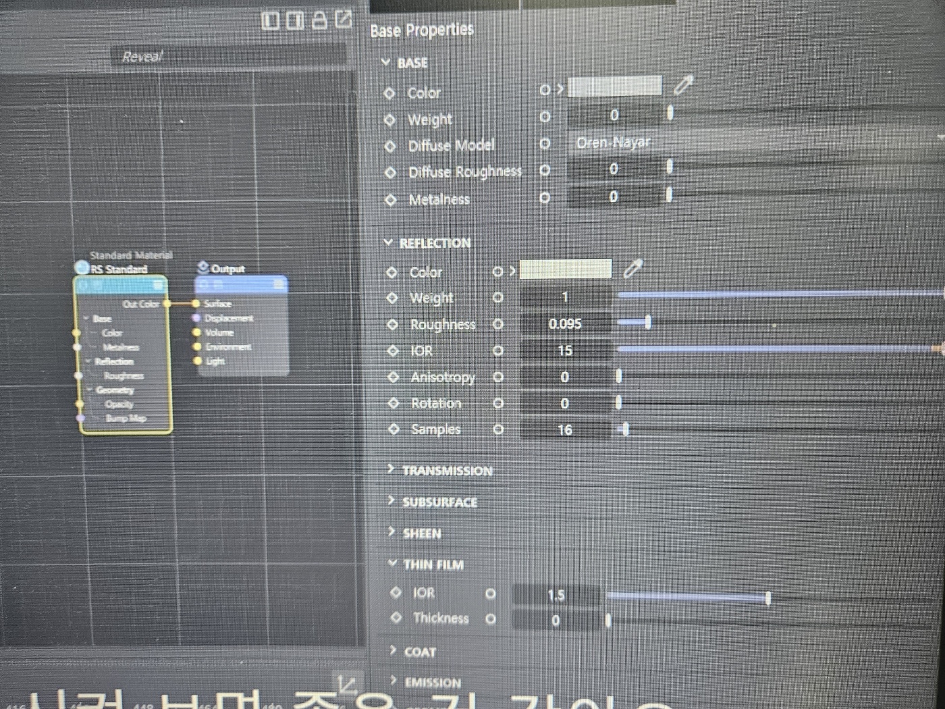Click the Base Color port circle
Viewport: 945px width, 709px height.
click(x=545, y=90)
